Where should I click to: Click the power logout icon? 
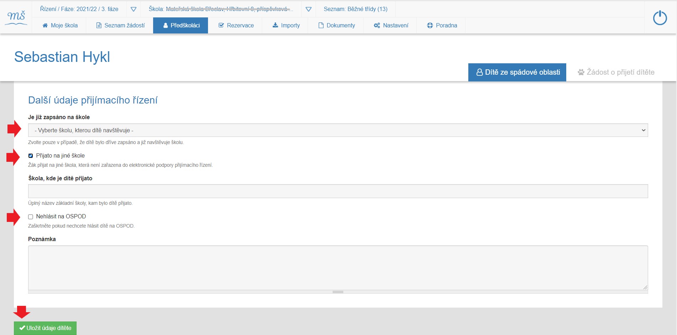(660, 18)
